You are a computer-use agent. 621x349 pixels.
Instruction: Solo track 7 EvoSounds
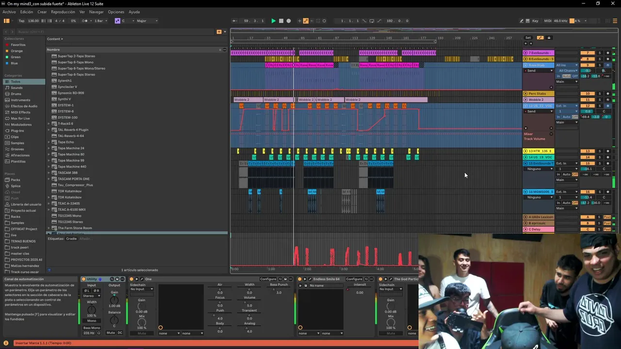point(599,53)
